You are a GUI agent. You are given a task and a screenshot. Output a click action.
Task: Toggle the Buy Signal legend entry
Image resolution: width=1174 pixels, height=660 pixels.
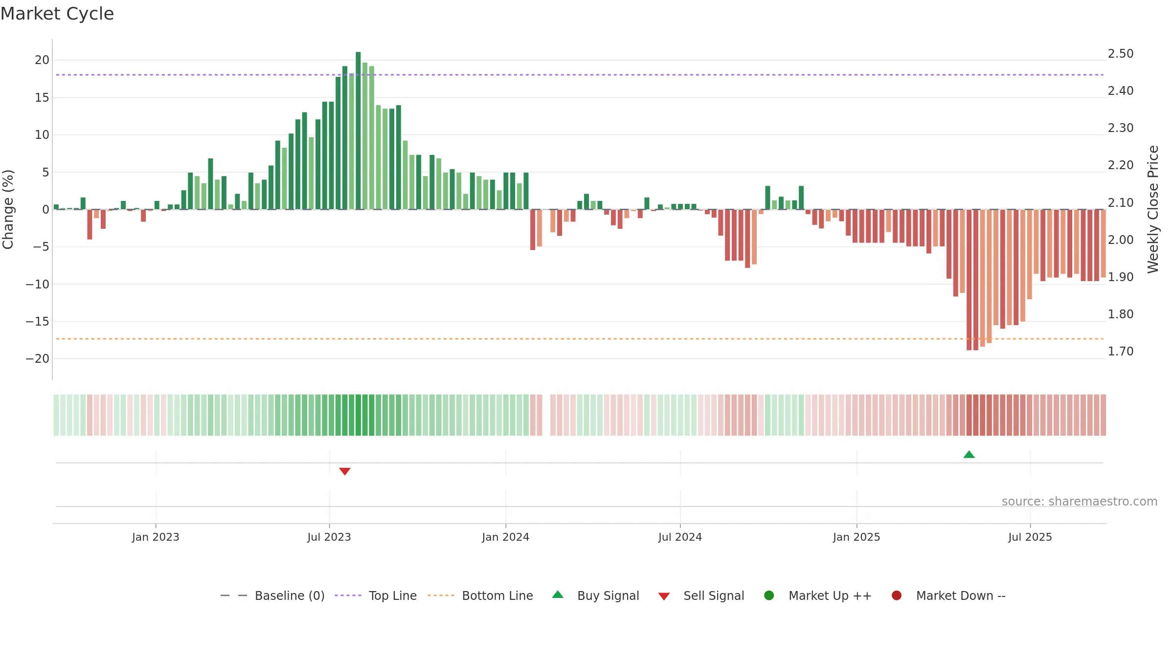coord(595,595)
